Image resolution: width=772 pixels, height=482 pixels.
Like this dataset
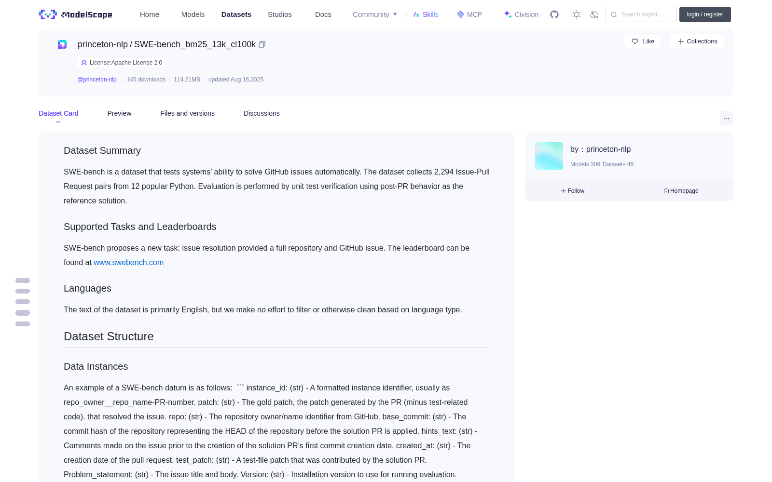642,41
